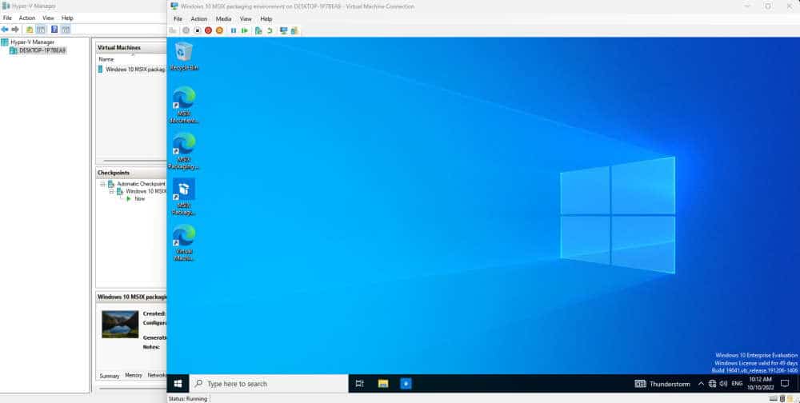Click the ENG language indicator
Viewport: 800px width, 403px height.
(737, 384)
